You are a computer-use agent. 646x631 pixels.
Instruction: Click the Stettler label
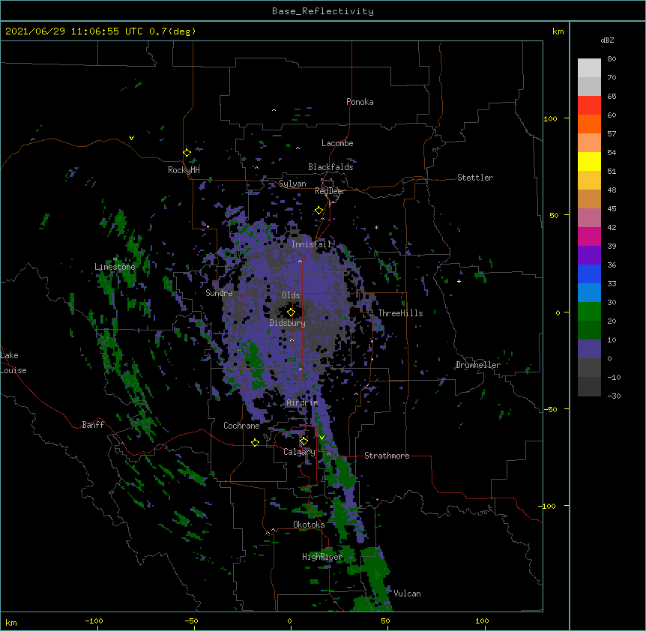pyautogui.click(x=475, y=178)
